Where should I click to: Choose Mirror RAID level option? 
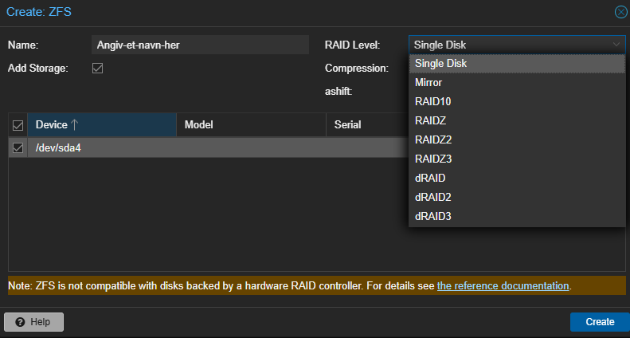[517, 82]
